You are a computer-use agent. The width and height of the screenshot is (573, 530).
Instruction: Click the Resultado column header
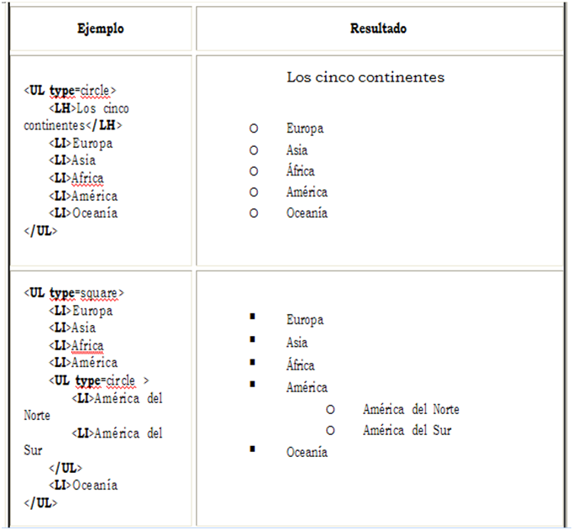click(x=378, y=29)
